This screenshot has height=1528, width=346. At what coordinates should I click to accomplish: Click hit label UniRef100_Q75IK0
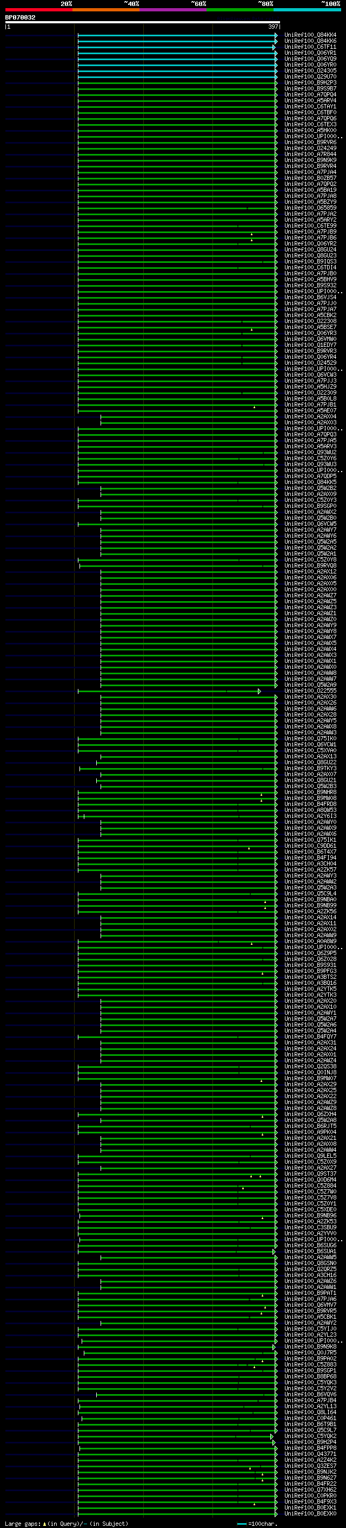pos(310,738)
